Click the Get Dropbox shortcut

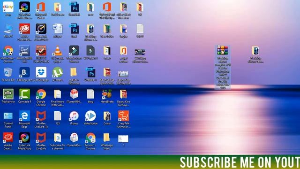pyautogui.click(x=41, y=73)
